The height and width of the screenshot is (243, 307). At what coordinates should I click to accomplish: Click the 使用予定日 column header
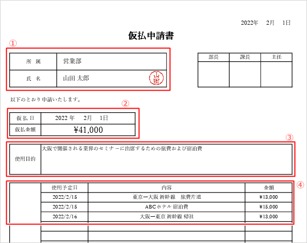pos(64,188)
